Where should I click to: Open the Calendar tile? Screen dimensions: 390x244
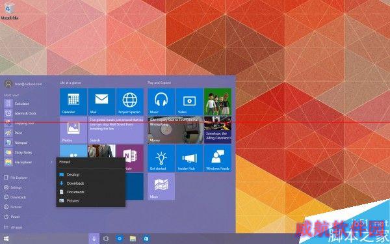pos(73,102)
